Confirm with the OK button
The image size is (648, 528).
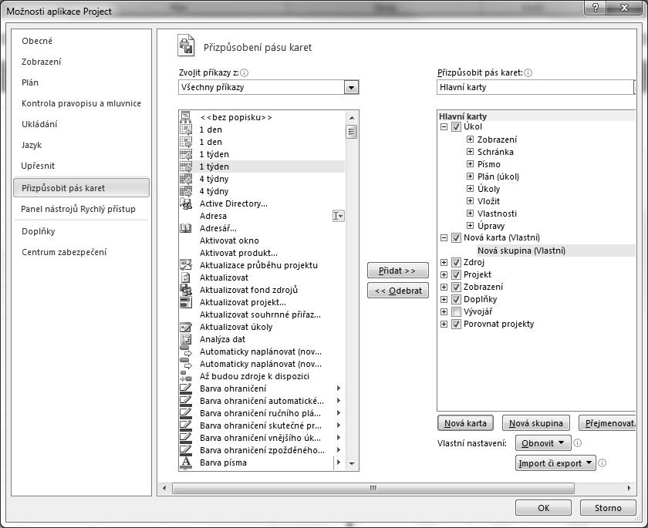coord(543,508)
